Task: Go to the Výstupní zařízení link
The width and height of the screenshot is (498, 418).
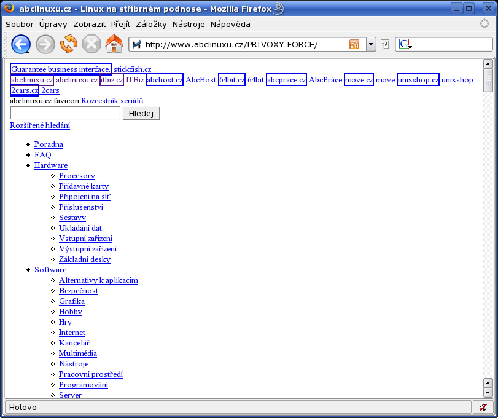Action: coord(88,249)
